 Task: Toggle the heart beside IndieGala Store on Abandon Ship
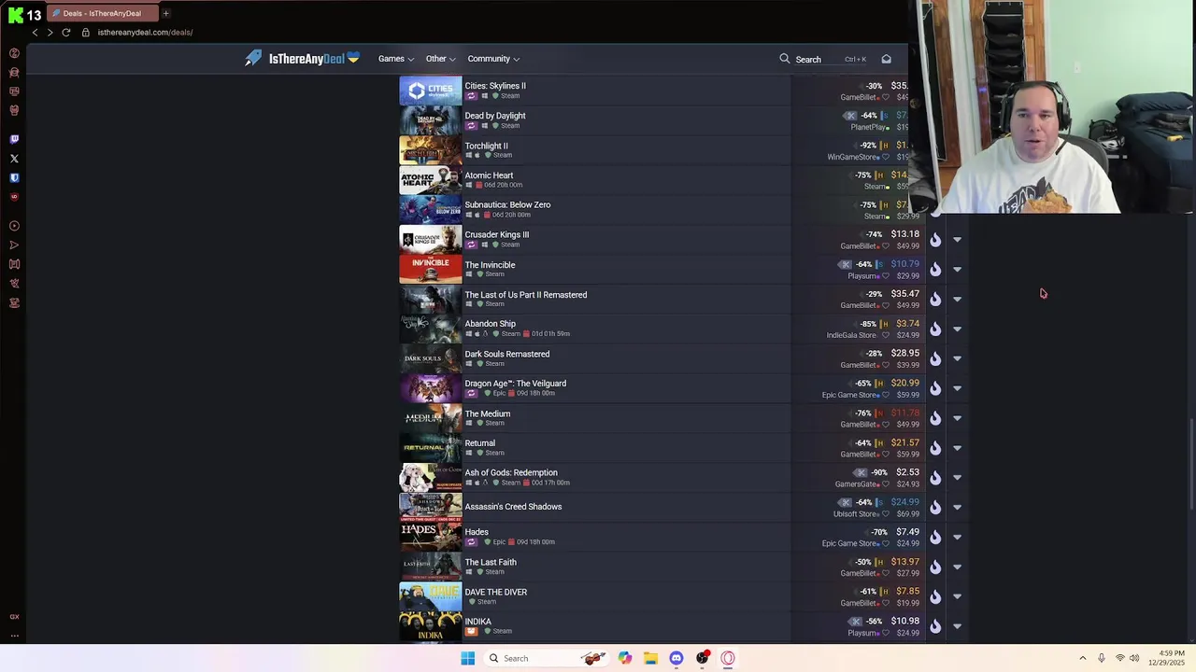(x=886, y=335)
